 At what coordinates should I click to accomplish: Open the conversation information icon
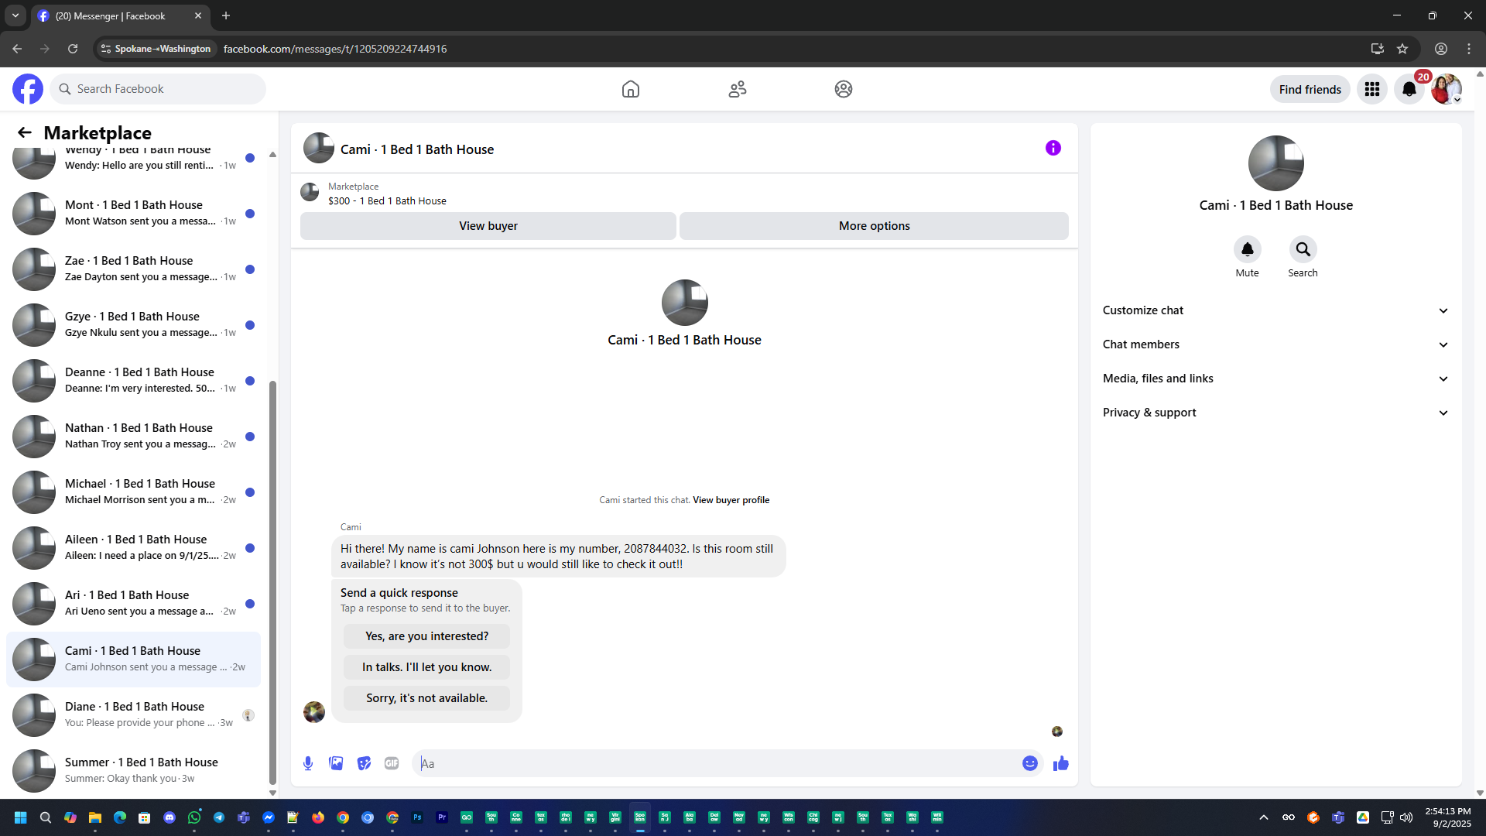tap(1053, 148)
